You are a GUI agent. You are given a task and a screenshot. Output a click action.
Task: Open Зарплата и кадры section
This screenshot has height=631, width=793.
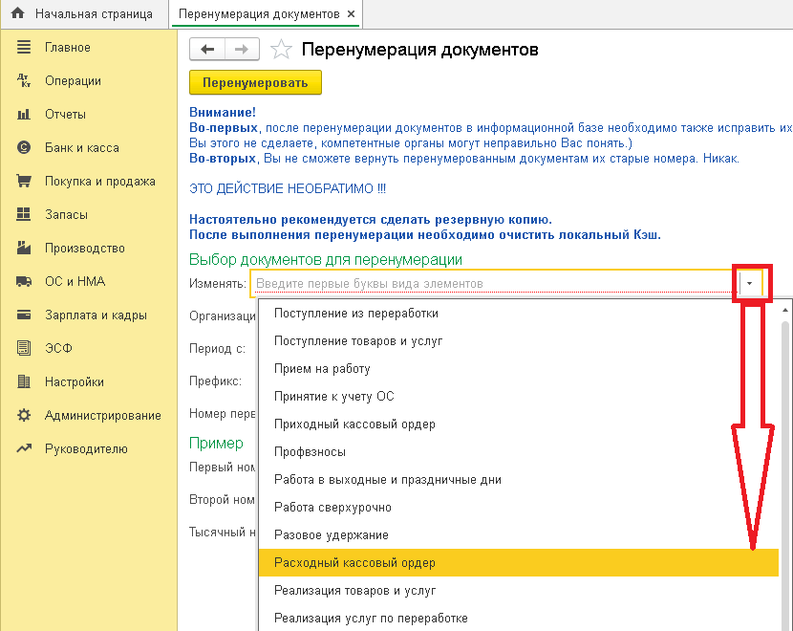click(x=96, y=315)
